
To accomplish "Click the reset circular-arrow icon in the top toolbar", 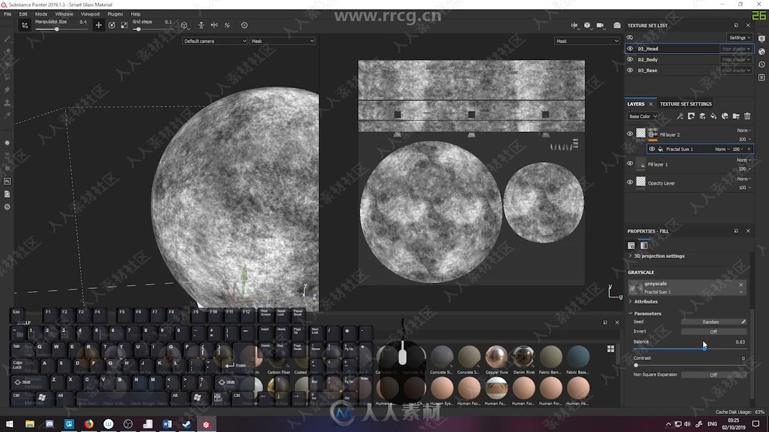I will click(x=244, y=25).
